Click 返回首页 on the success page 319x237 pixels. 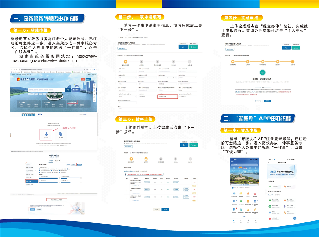(x=267, y=101)
